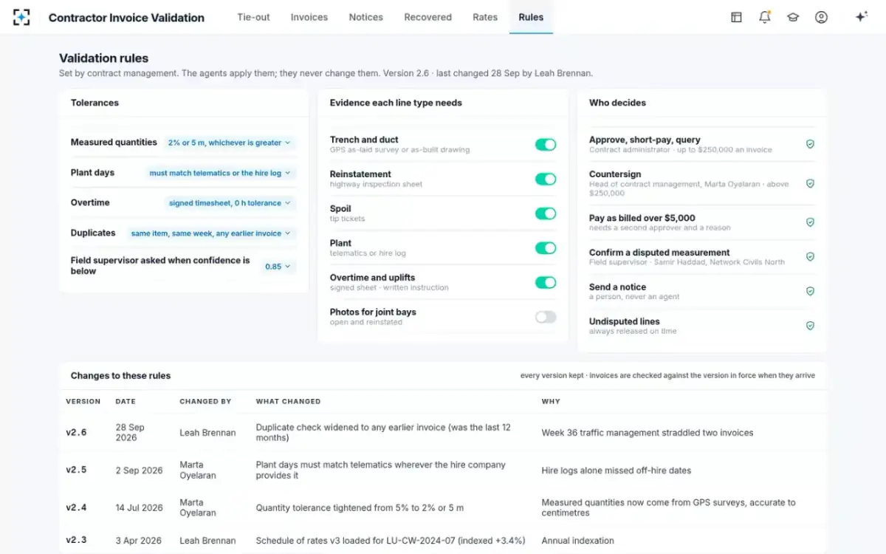Image resolution: width=886 pixels, height=554 pixels.
Task: Disable Reinstatement evidence toggle
Action: pos(546,179)
